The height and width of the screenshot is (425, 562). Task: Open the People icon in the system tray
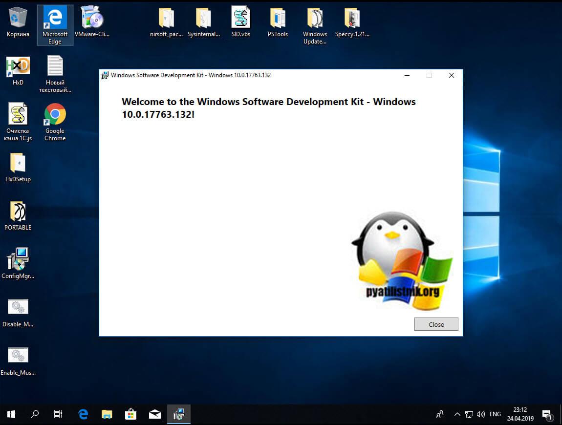tap(440, 414)
